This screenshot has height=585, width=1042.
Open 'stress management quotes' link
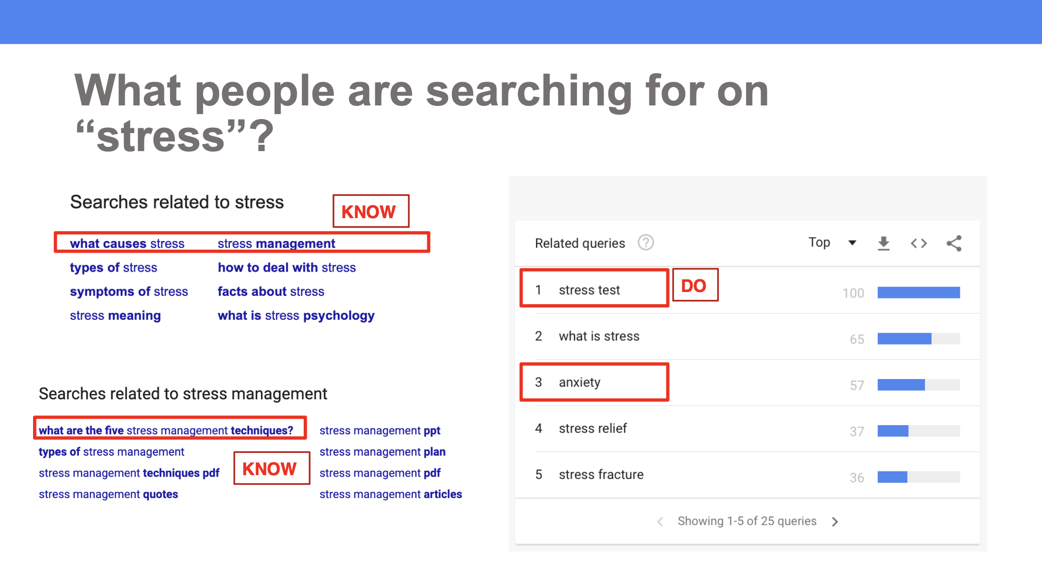coord(108,494)
